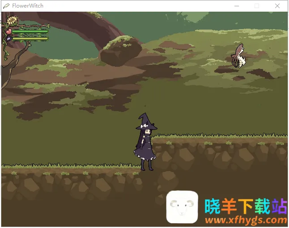The height and width of the screenshot is (228, 289).
Task: Click the white sheep logo watermark
Action: point(182,207)
